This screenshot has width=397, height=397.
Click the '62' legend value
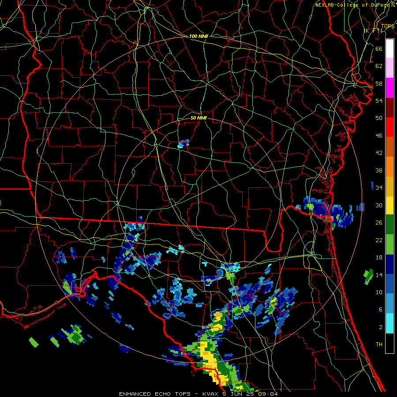379,66
